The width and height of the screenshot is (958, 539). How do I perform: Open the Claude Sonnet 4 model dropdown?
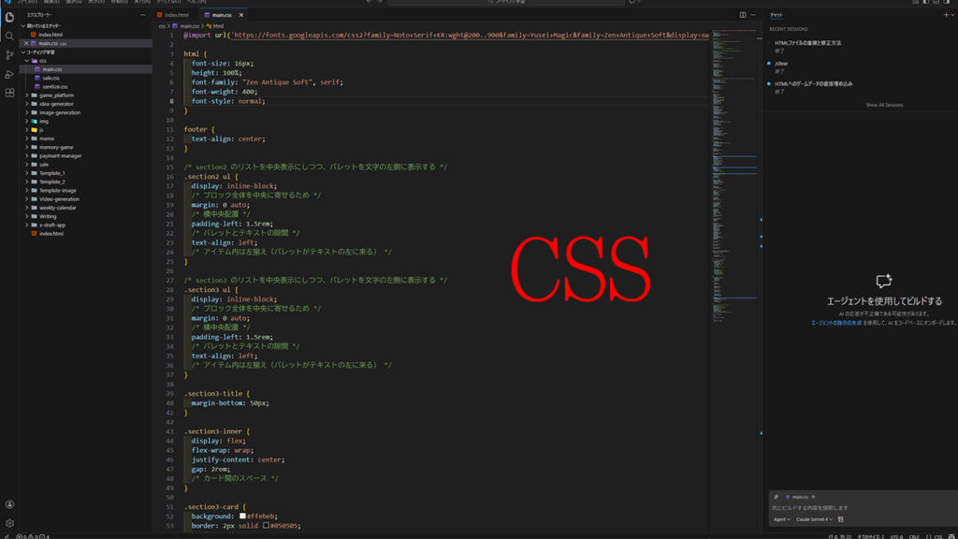816,518
